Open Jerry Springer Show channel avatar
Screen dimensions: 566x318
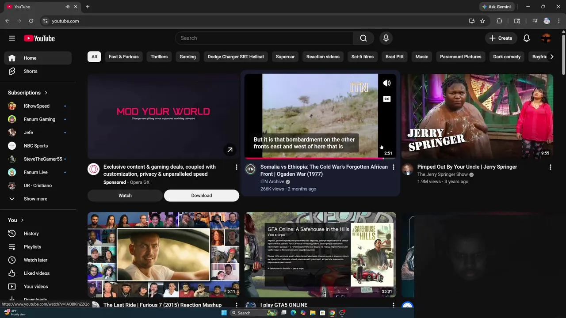pyautogui.click(x=407, y=169)
